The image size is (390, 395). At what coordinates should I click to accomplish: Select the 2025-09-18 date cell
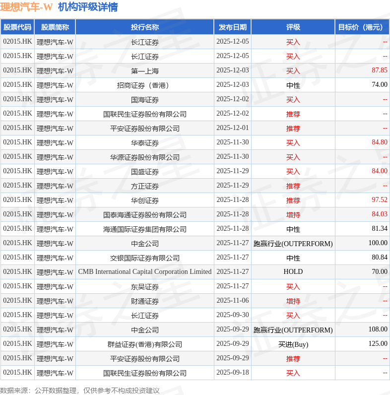[x=232, y=373]
